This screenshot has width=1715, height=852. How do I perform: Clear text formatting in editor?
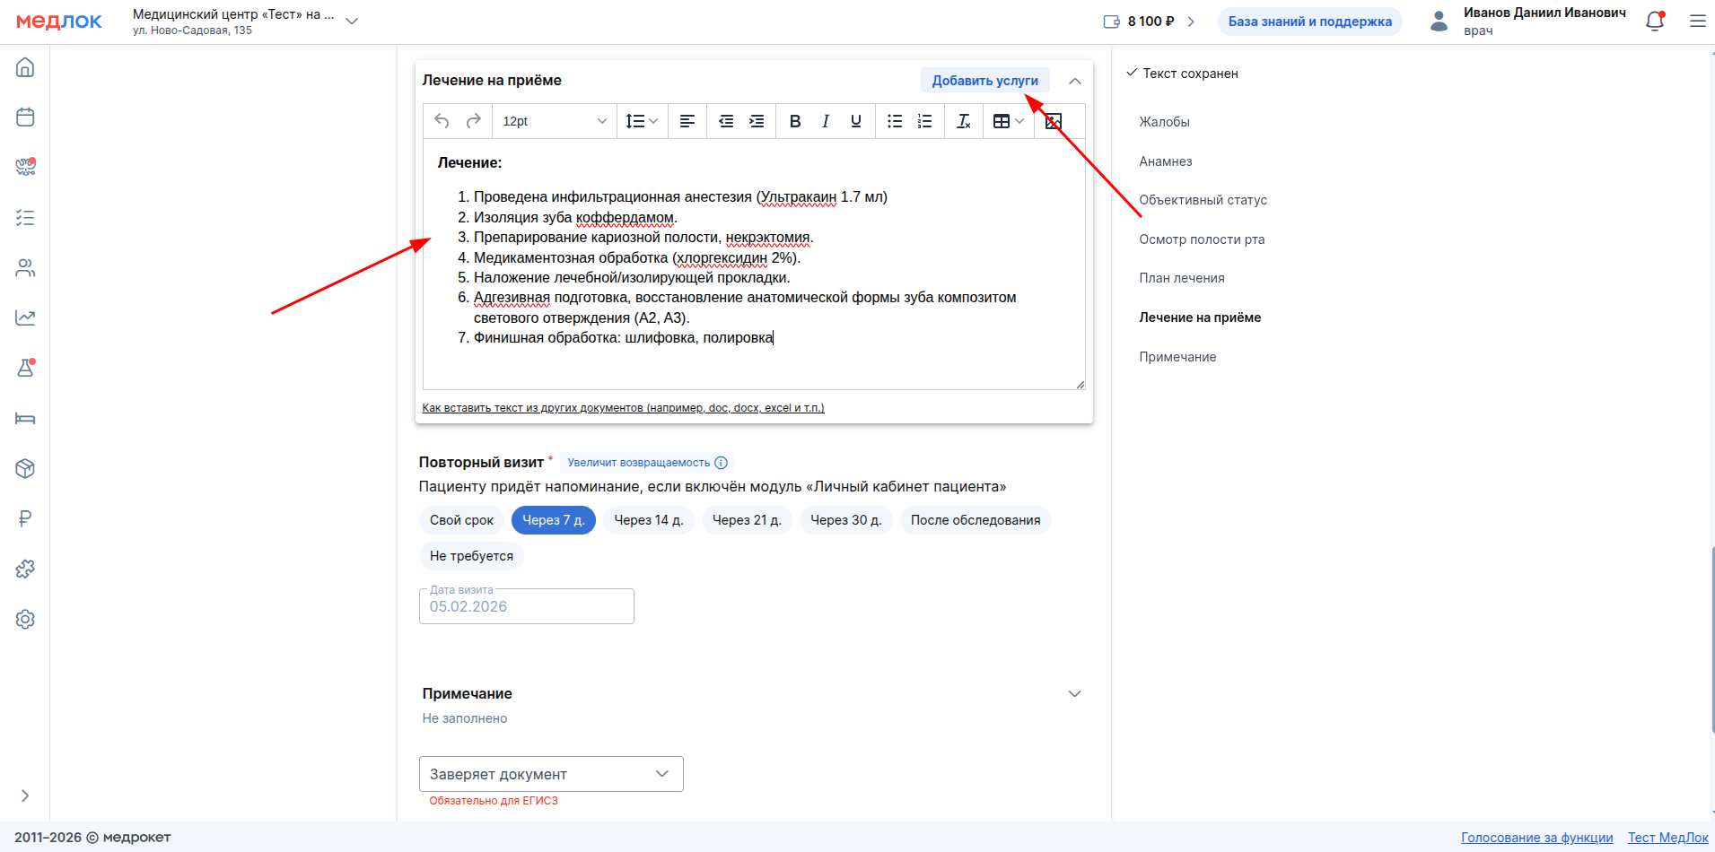coord(963,121)
